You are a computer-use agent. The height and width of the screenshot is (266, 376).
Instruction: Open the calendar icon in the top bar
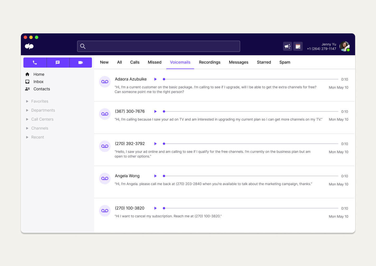coord(298,46)
